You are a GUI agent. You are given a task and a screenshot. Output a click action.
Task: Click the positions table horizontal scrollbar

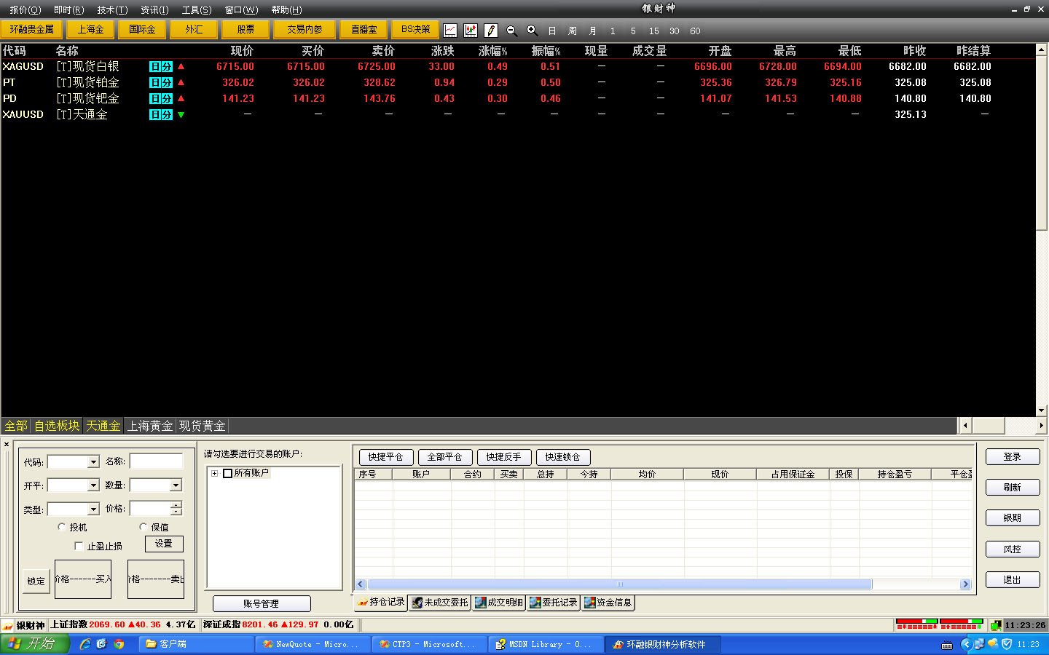pyautogui.click(x=663, y=584)
